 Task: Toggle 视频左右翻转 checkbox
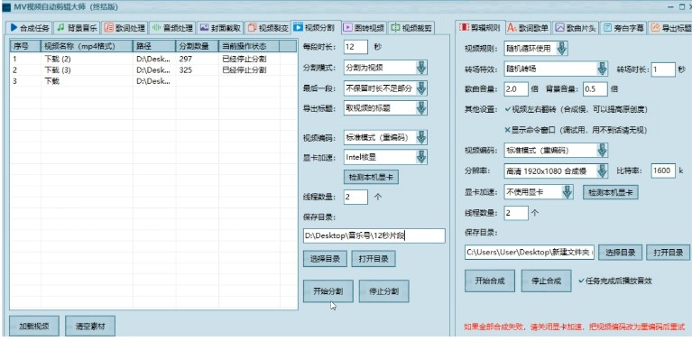[x=508, y=109]
